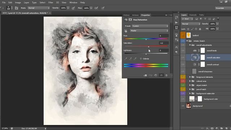This screenshot has height=130, width=231.
Task: Toggle pressure for size icon
Action: click(103, 8)
